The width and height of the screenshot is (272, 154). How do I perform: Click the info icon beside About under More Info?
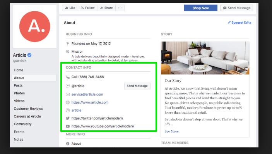click(68, 144)
